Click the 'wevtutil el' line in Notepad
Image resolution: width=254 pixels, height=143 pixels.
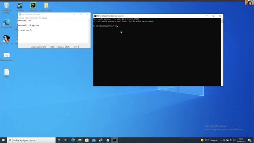tap(25, 21)
